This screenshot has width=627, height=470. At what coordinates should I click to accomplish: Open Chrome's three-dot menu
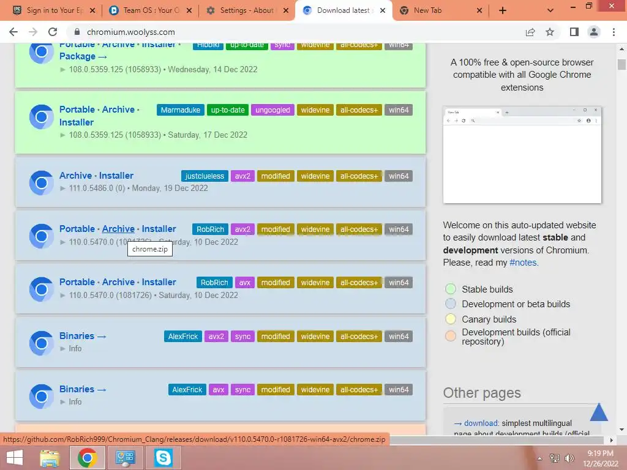pos(614,32)
